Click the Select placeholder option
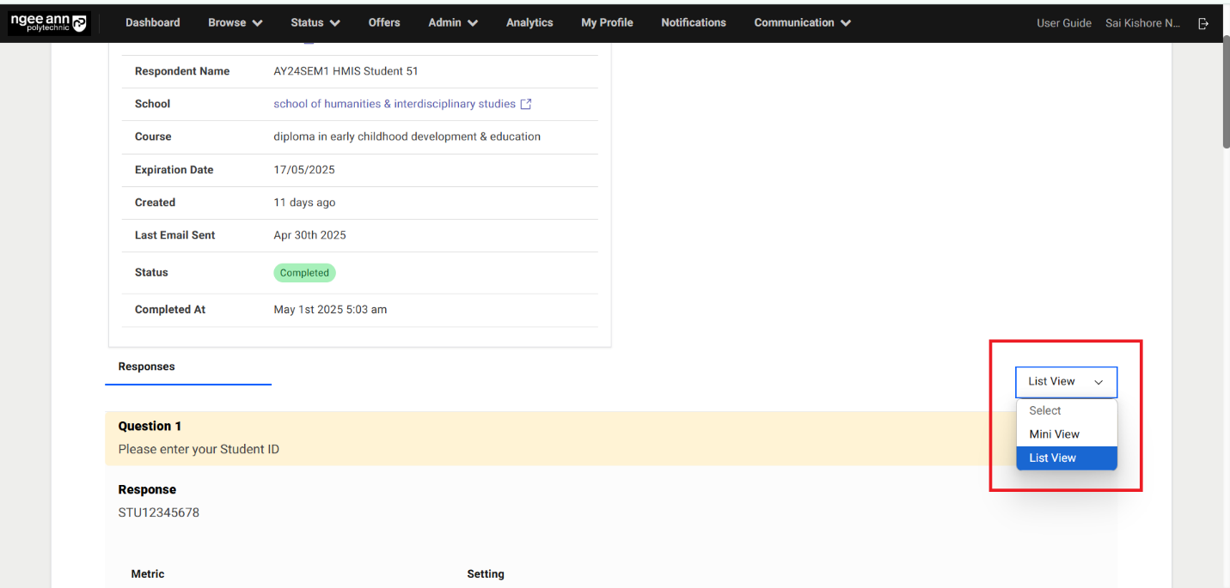The height and width of the screenshot is (588, 1230). pos(1044,410)
